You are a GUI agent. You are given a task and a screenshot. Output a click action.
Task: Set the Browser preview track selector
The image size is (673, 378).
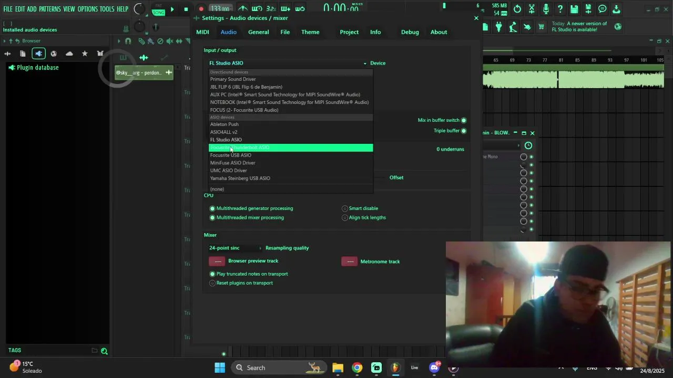217,261
